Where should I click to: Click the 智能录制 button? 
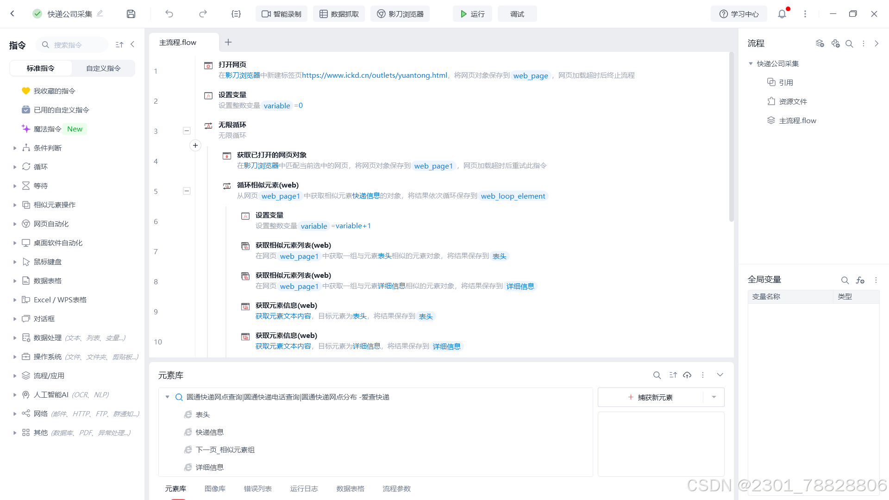[282, 14]
